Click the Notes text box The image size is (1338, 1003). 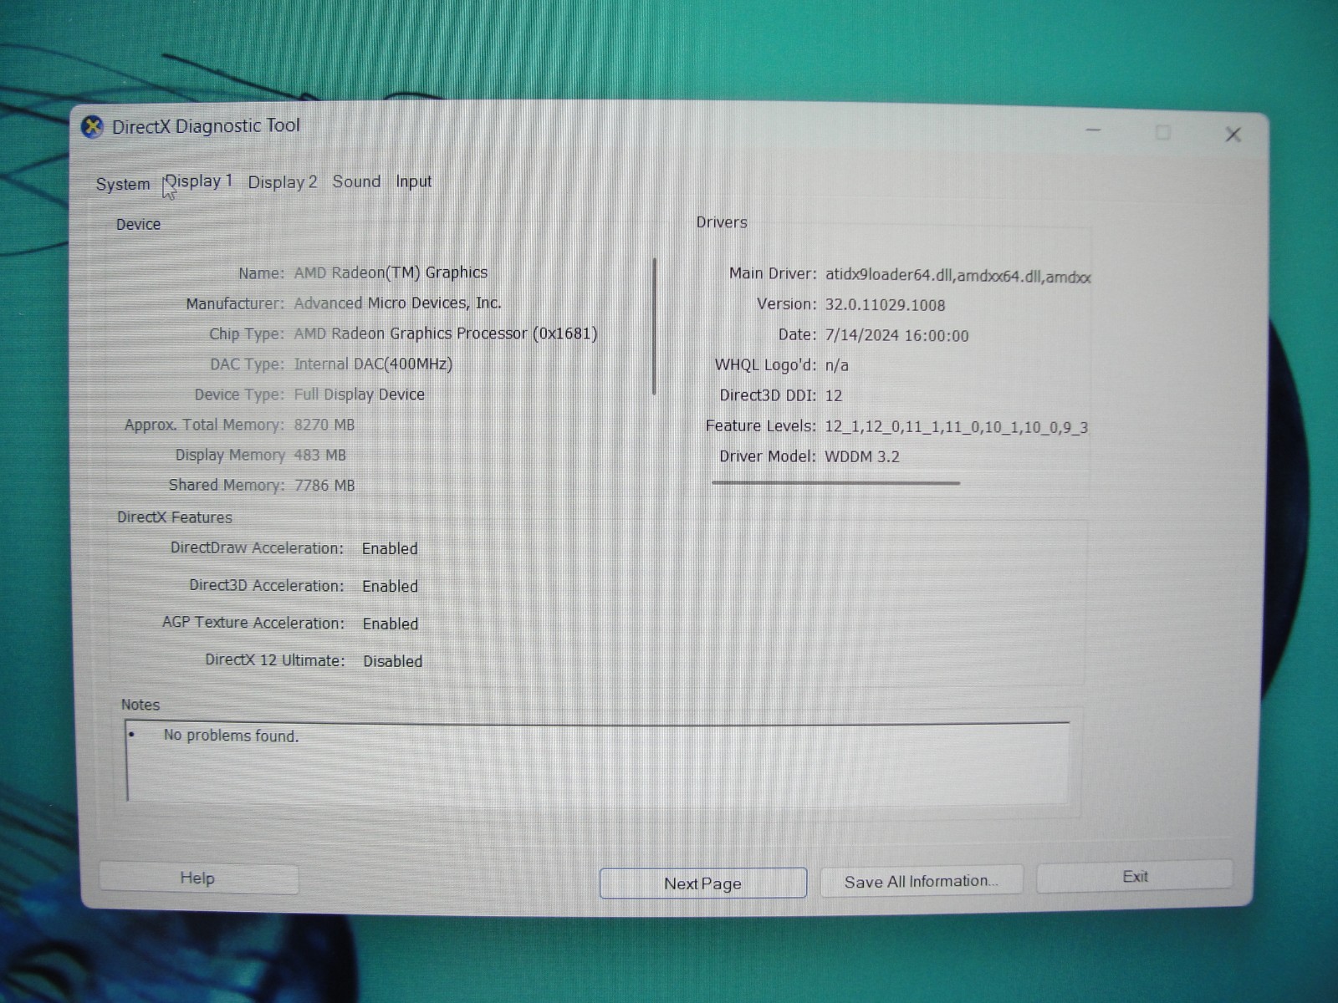point(598,761)
